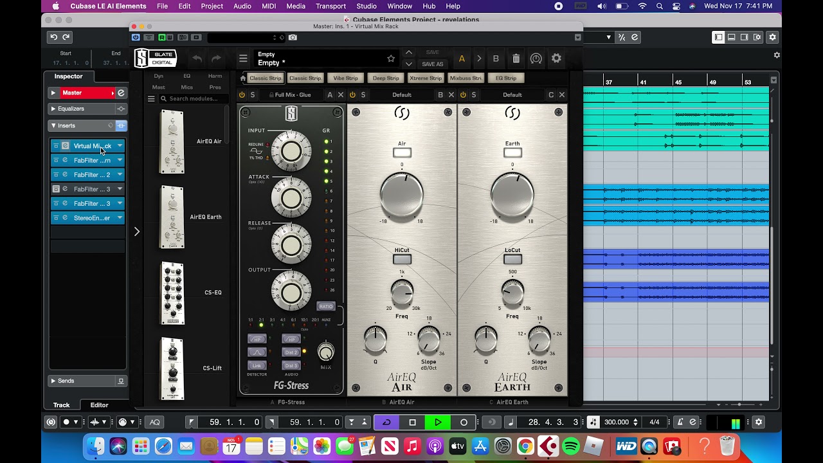Take a plugin snapshot with camera icon
823x463 pixels.
click(293, 37)
